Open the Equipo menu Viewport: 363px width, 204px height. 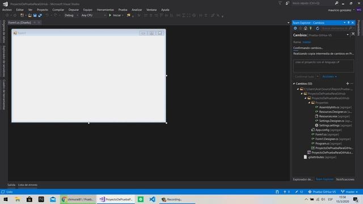click(x=88, y=10)
